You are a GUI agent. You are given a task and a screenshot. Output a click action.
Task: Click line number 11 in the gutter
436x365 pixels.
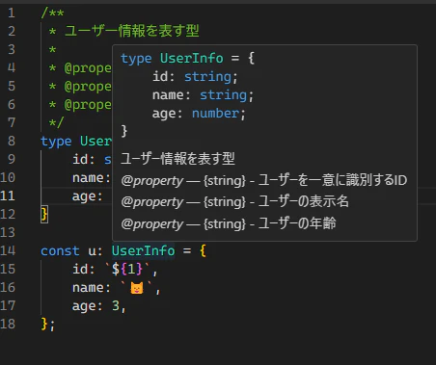click(x=8, y=196)
